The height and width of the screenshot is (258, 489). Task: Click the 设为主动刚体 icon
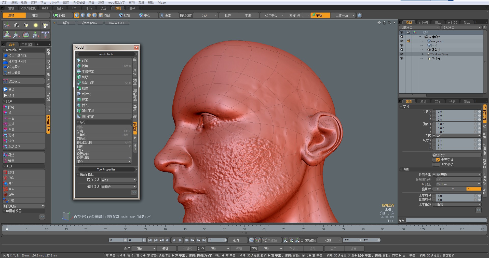[x=6, y=56]
